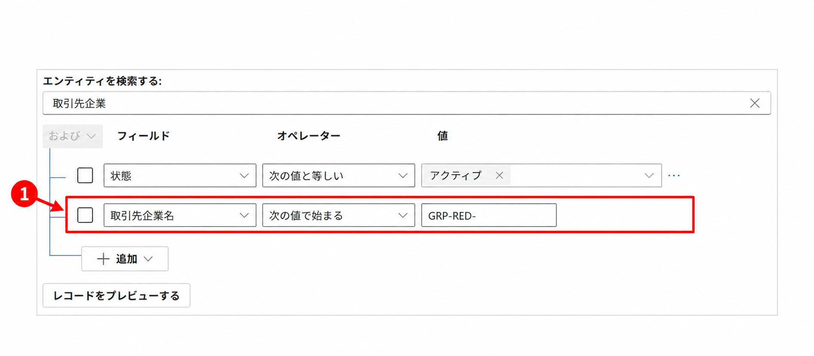
Task: Open the および group operator dropdown
Action: [73, 136]
